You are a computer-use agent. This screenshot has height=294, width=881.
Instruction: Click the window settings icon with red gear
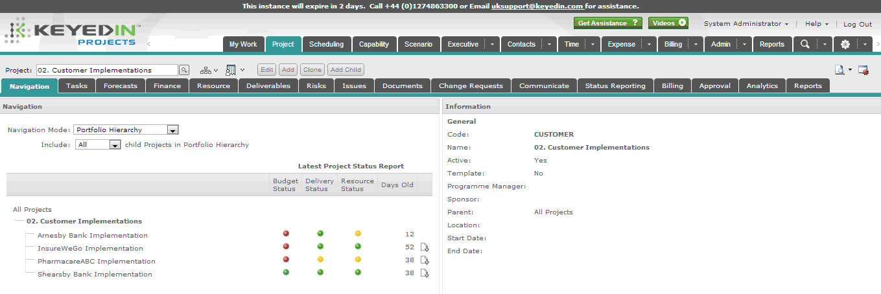click(863, 70)
